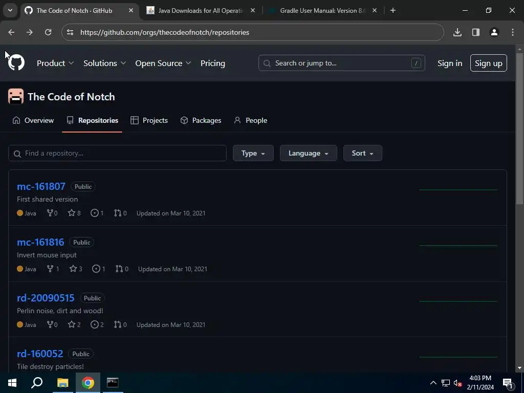Screen dimensions: 524x393
Task: Toggle Chrome side panel icon
Action: click(475, 32)
